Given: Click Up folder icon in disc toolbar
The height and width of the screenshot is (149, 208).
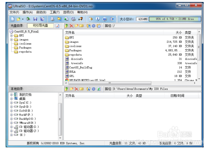Looking at the screenshot, I should point(67,26).
